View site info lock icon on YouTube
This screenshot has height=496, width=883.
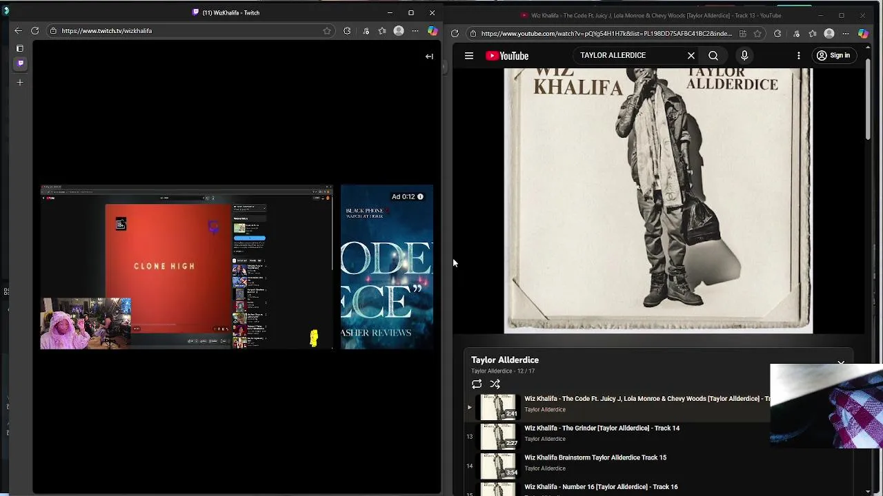pos(473,33)
